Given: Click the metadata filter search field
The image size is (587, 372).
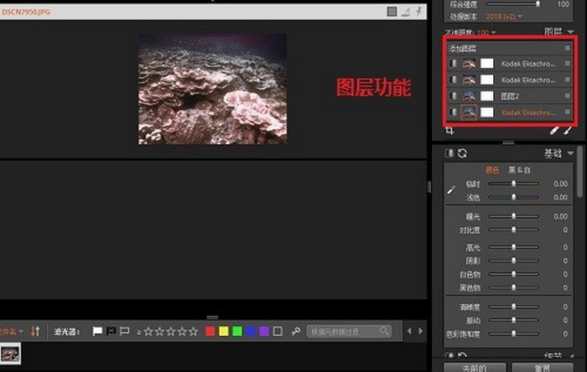Looking at the screenshot, I should coord(348,331).
